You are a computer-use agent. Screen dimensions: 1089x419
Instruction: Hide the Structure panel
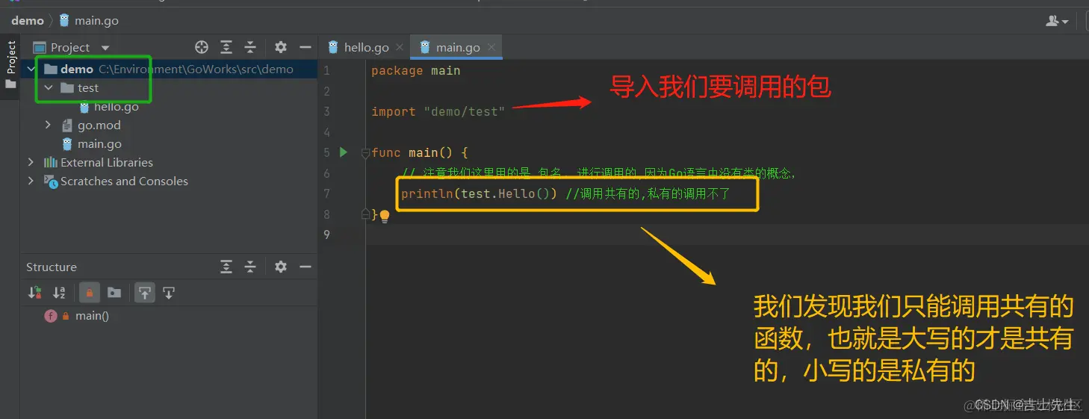(x=305, y=267)
